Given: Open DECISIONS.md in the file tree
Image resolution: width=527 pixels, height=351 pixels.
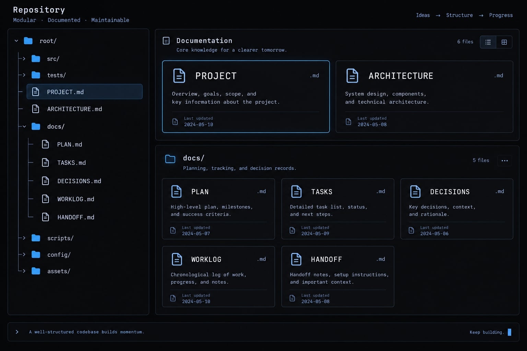Looking at the screenshot, I should [x=79, y=181].
